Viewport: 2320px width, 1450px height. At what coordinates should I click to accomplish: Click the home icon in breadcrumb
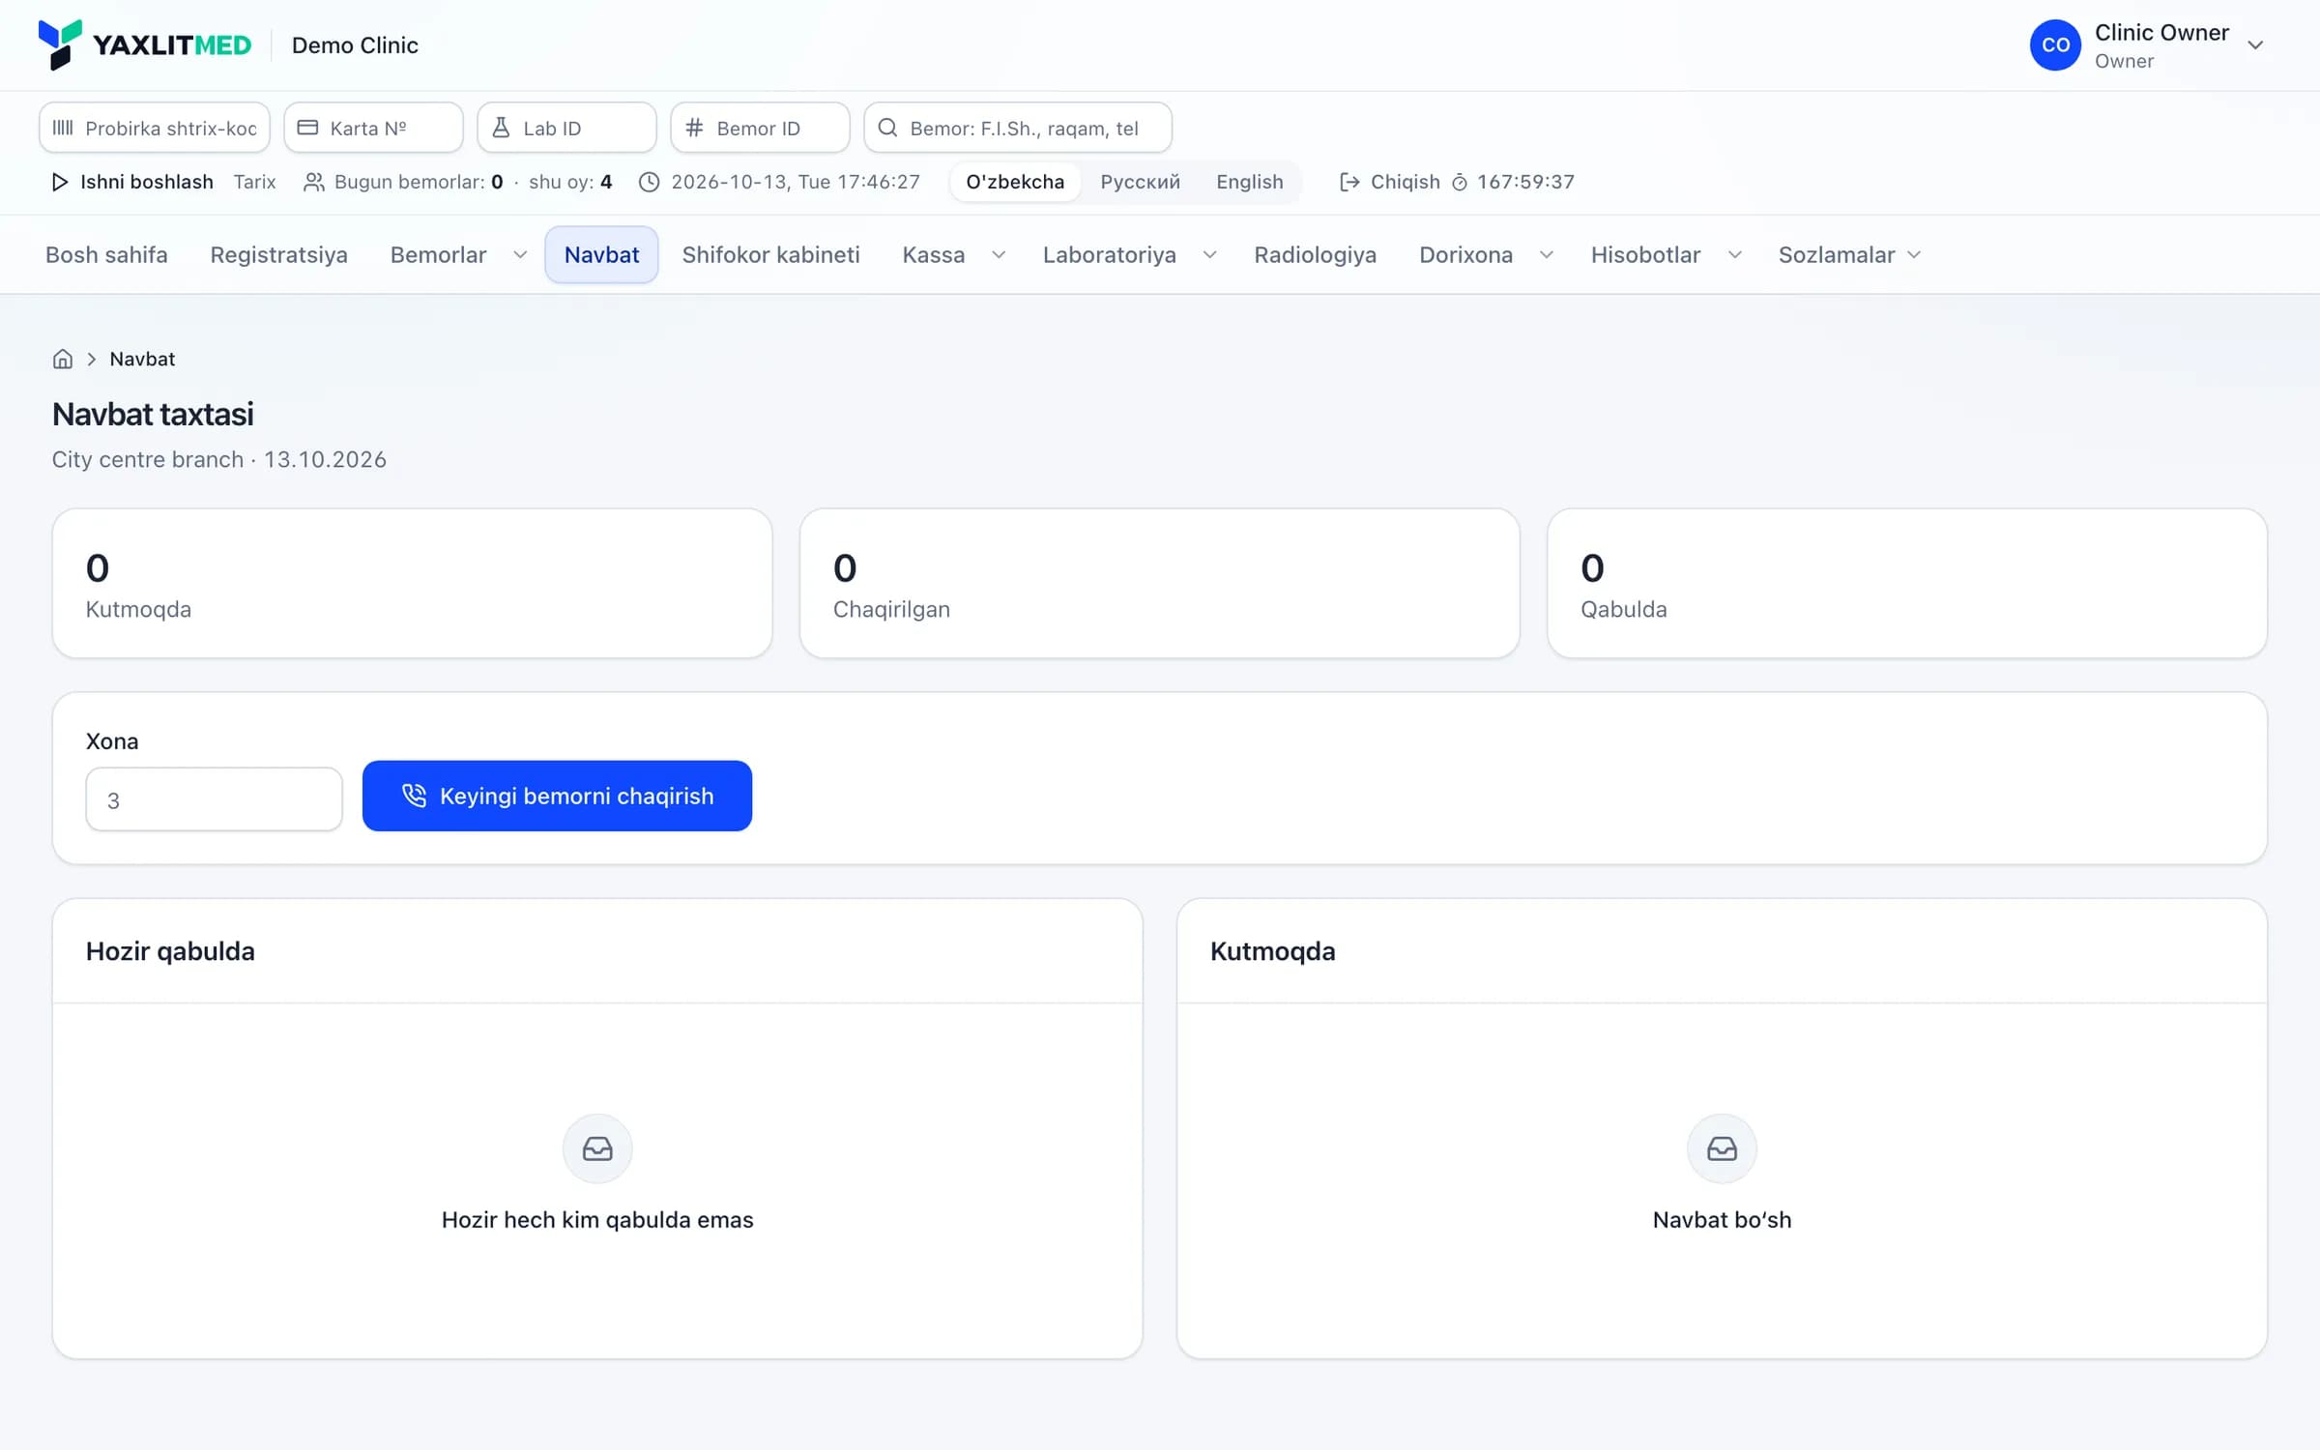pos(63,360)
